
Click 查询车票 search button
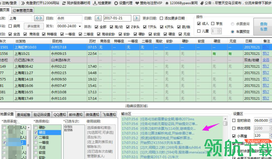pyautogui.click(x=263, y=26)
